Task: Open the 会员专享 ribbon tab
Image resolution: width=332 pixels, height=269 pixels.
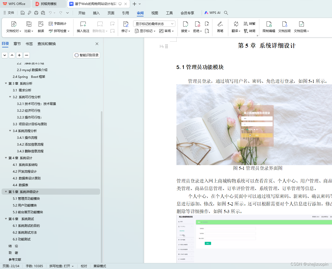Action: click(187, 13)
